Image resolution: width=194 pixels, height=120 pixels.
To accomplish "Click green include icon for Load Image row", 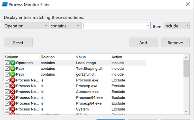I will click(x=13, y=63).
